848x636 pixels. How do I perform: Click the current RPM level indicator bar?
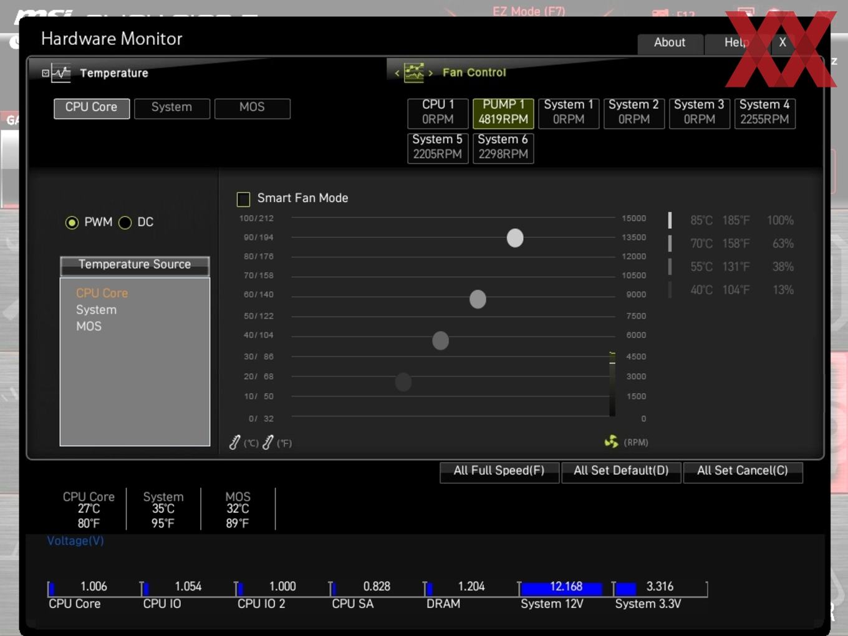click(612, 384)
